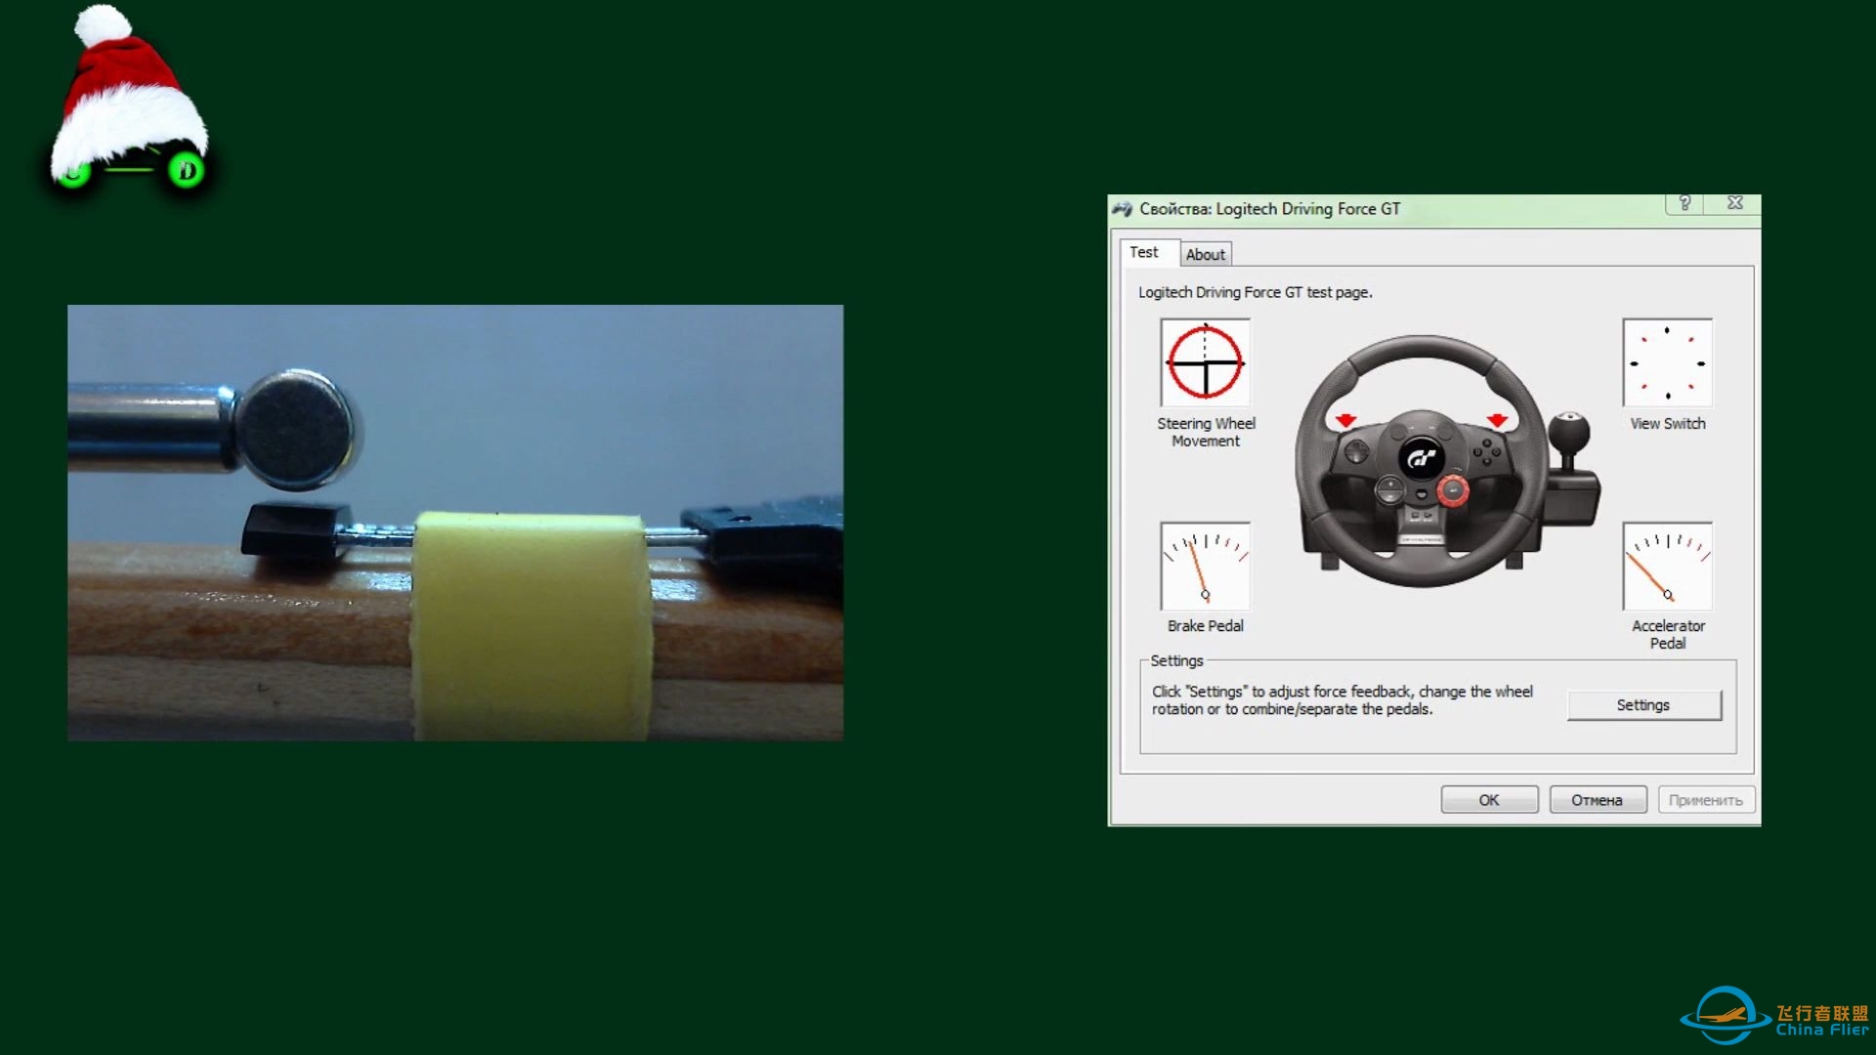Viewport: 1876px width, 1055px height.
Task: Click the View Switch indicator
Action: 1667,362
